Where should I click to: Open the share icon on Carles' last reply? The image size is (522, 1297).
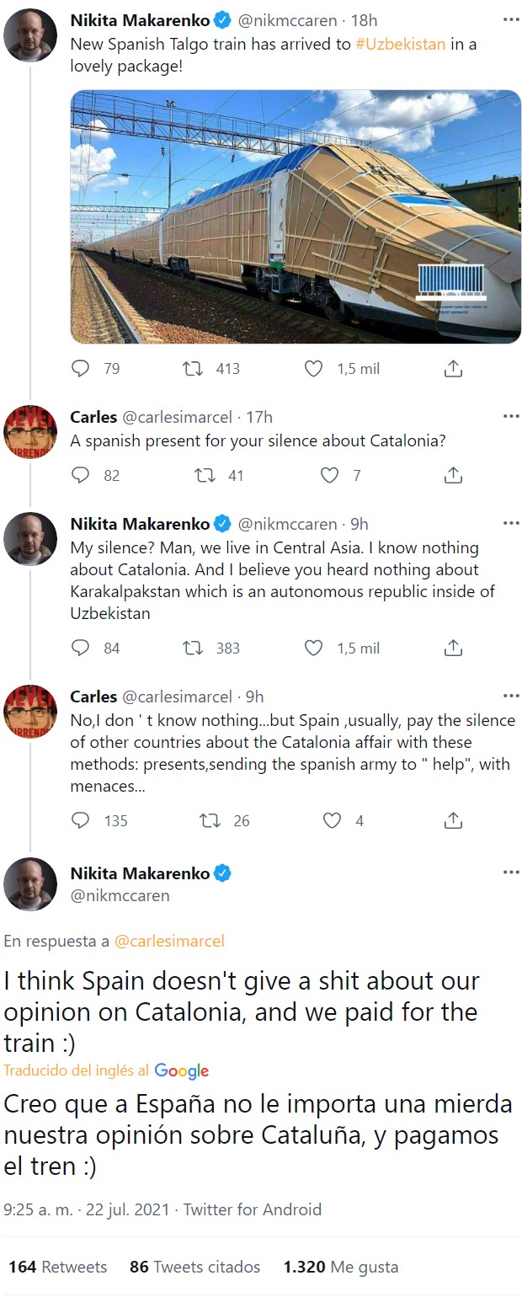click(453, 820)
